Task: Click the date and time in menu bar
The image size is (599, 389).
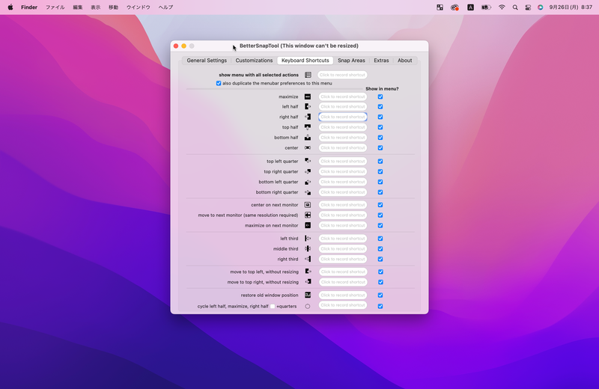Action: (571, 7)
